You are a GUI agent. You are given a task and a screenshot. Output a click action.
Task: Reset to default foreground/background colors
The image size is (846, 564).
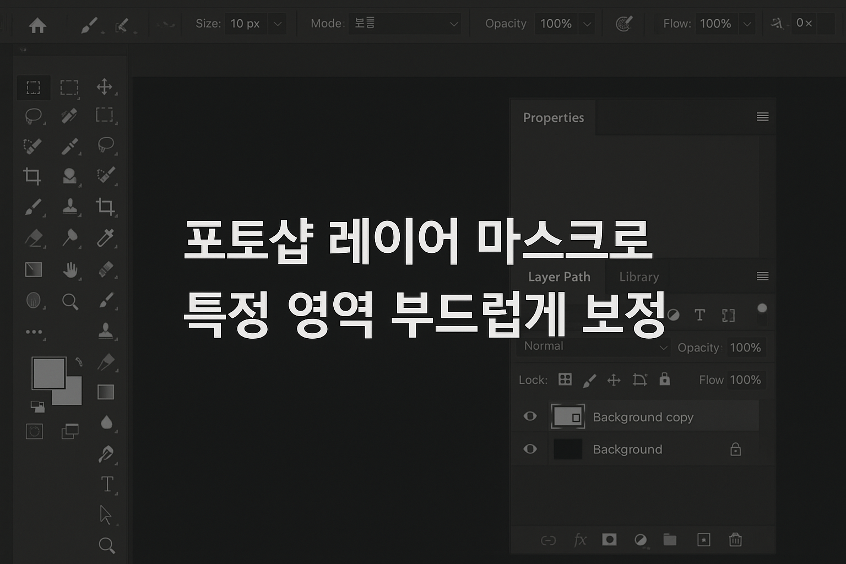[37, 406]
